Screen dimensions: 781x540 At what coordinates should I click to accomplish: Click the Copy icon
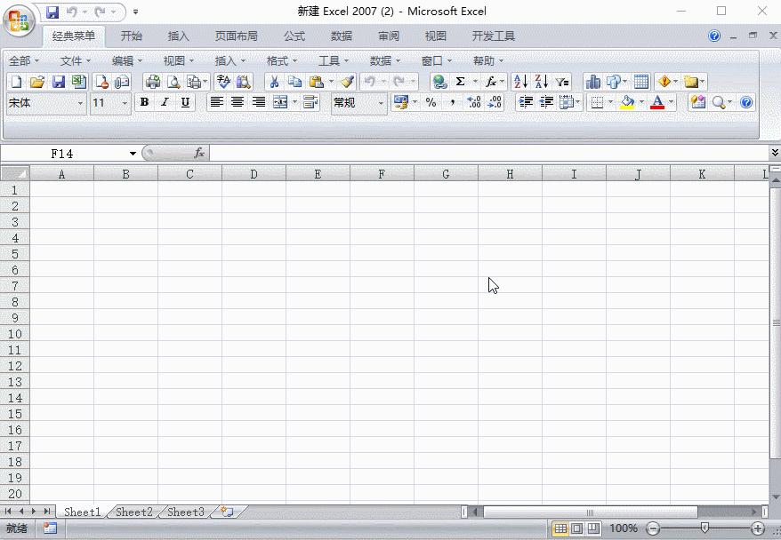pos(294,82)
